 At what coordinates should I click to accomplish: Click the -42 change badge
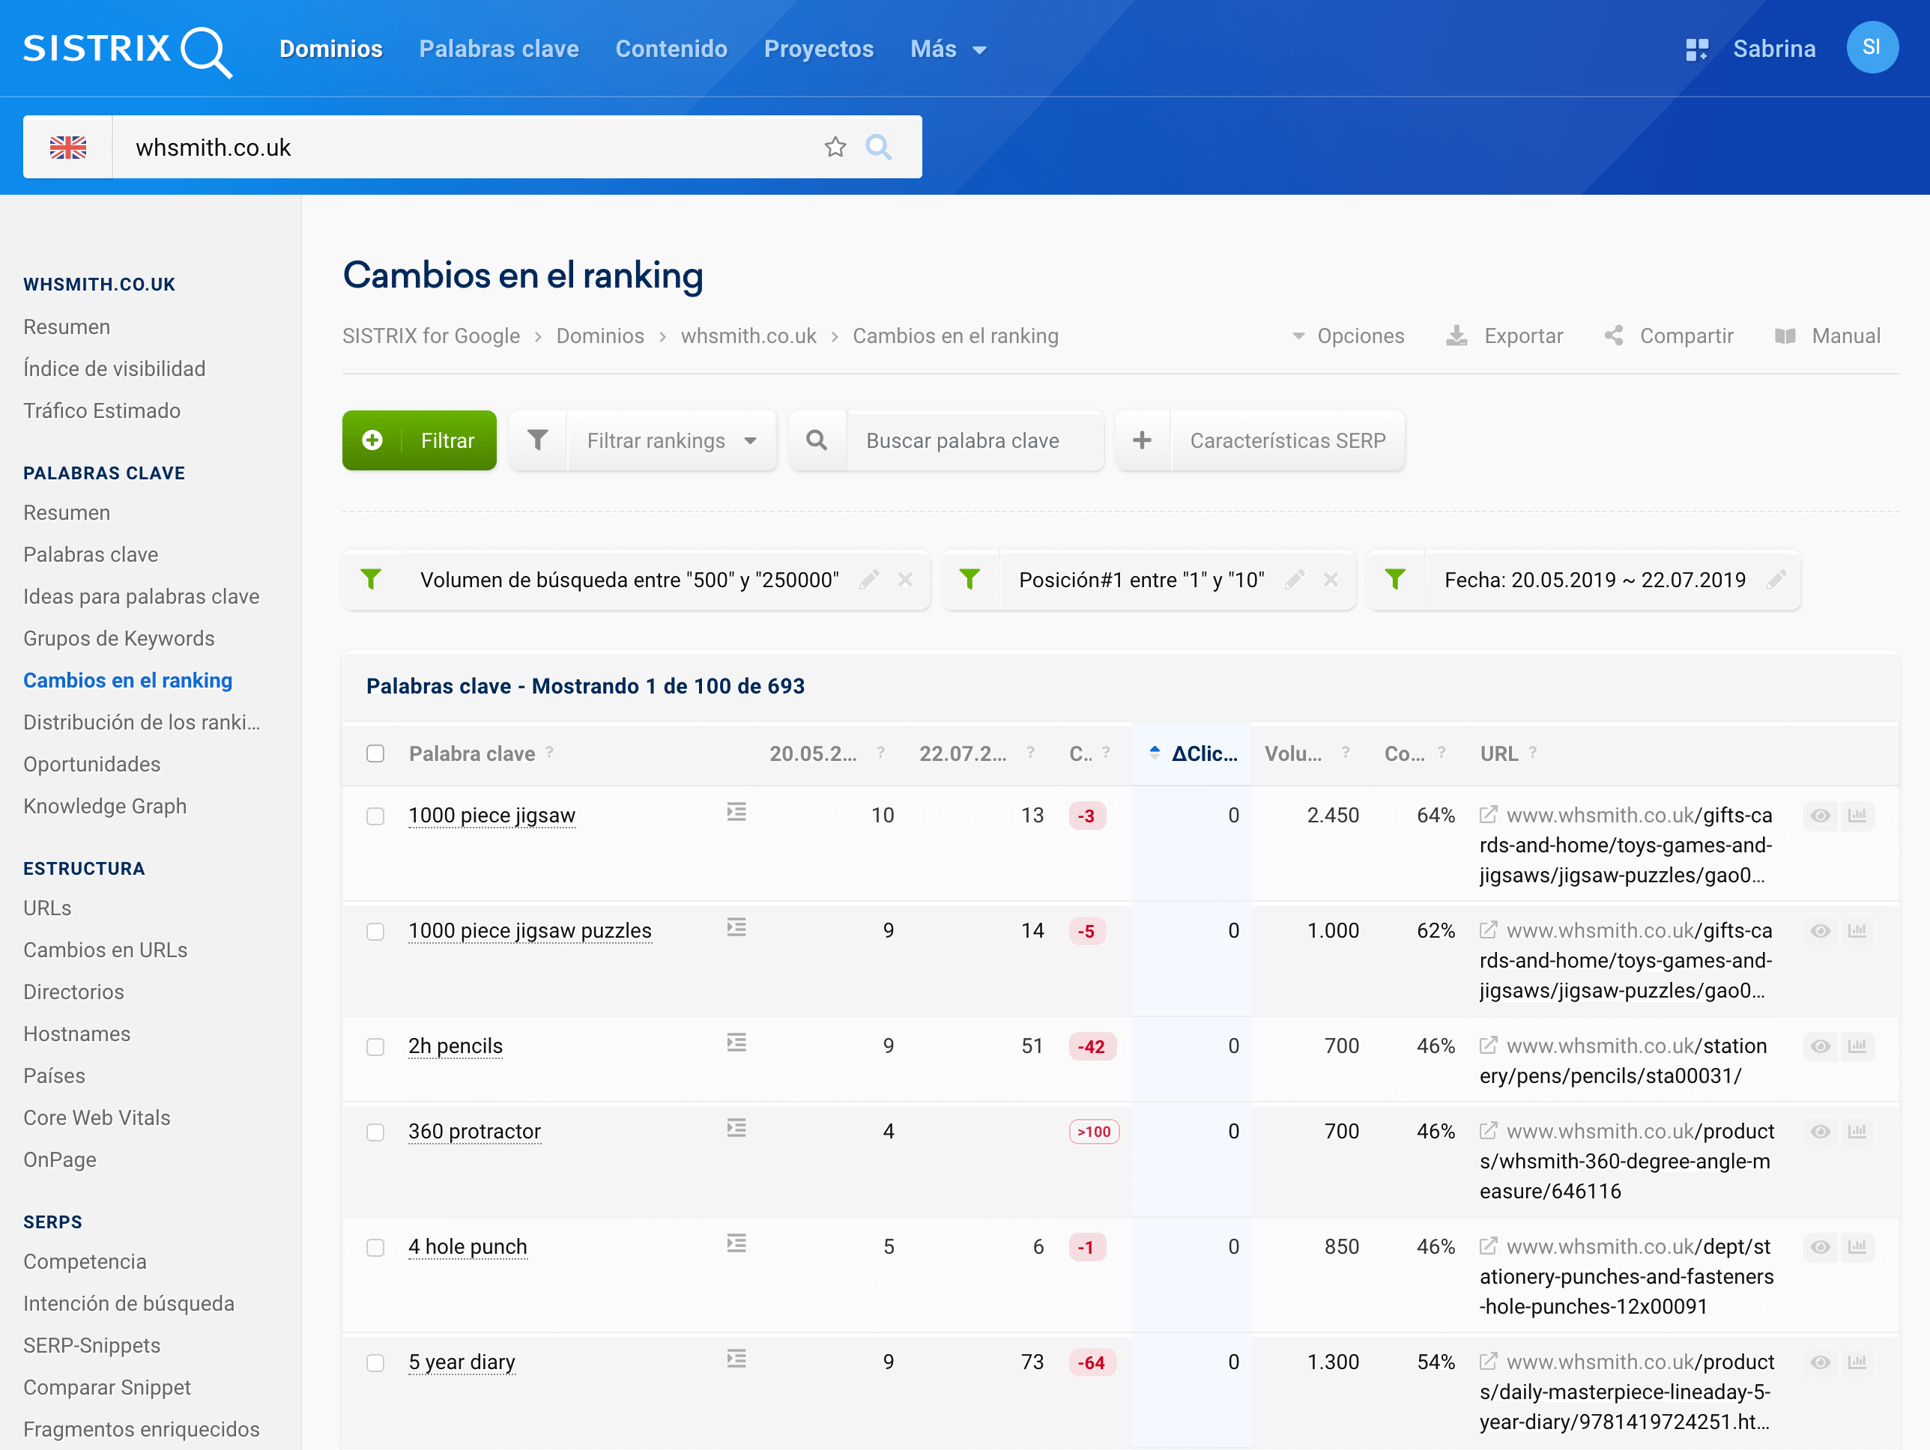pyautogui.click(x=1092, y=1046)
